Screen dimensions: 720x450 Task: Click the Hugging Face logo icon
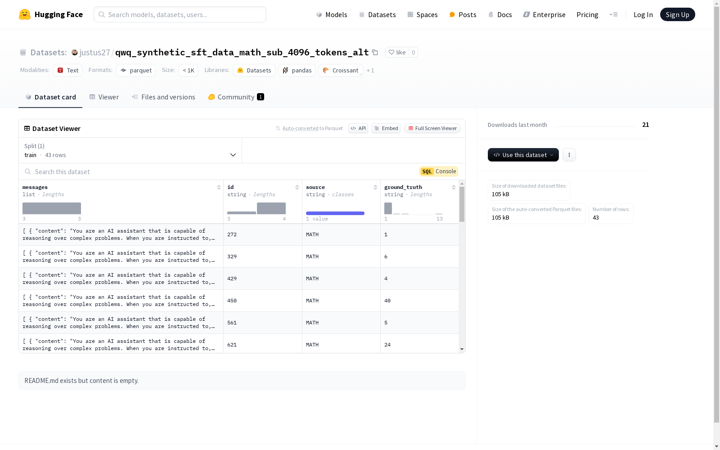tap(25, 14)
